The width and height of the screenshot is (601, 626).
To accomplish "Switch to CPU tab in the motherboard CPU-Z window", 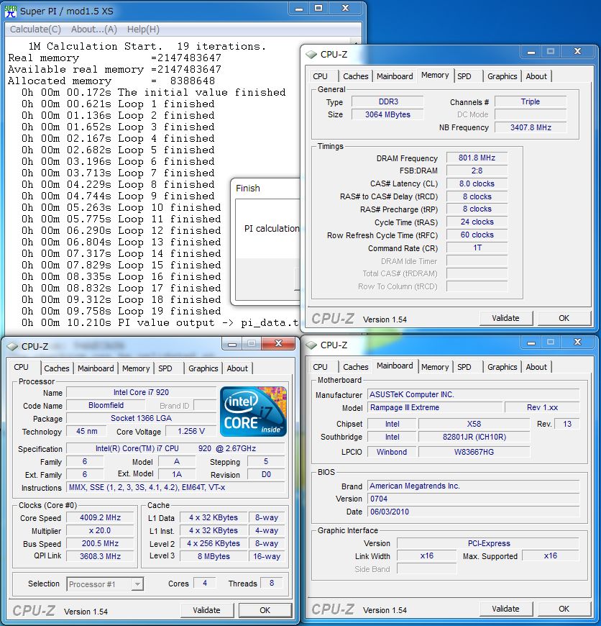I will (320, 367).
